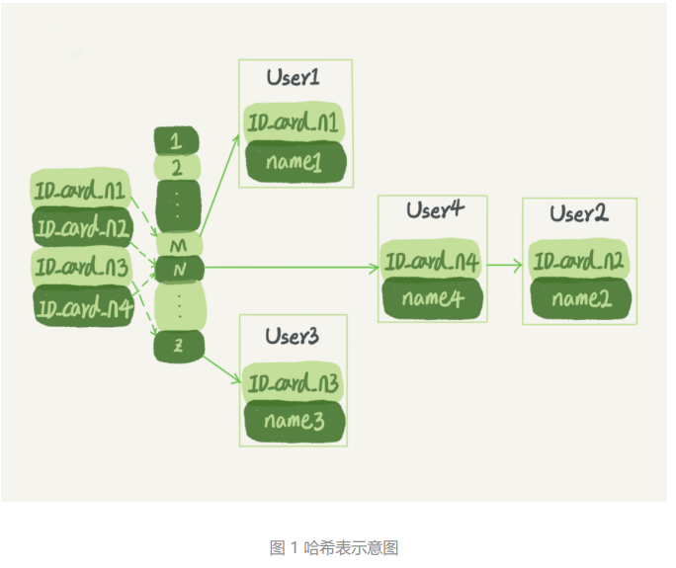Select the User2 title label
The image size is (676, 568).
[579, 213]
